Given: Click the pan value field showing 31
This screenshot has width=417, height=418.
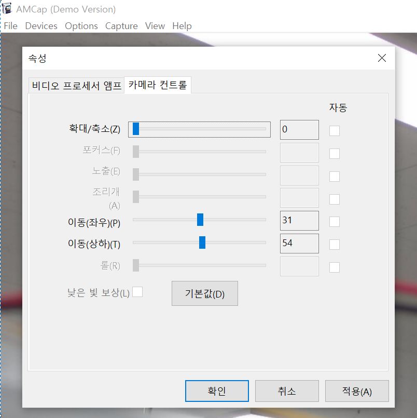Looking at the screenshot, I should [x=299, y=221].
